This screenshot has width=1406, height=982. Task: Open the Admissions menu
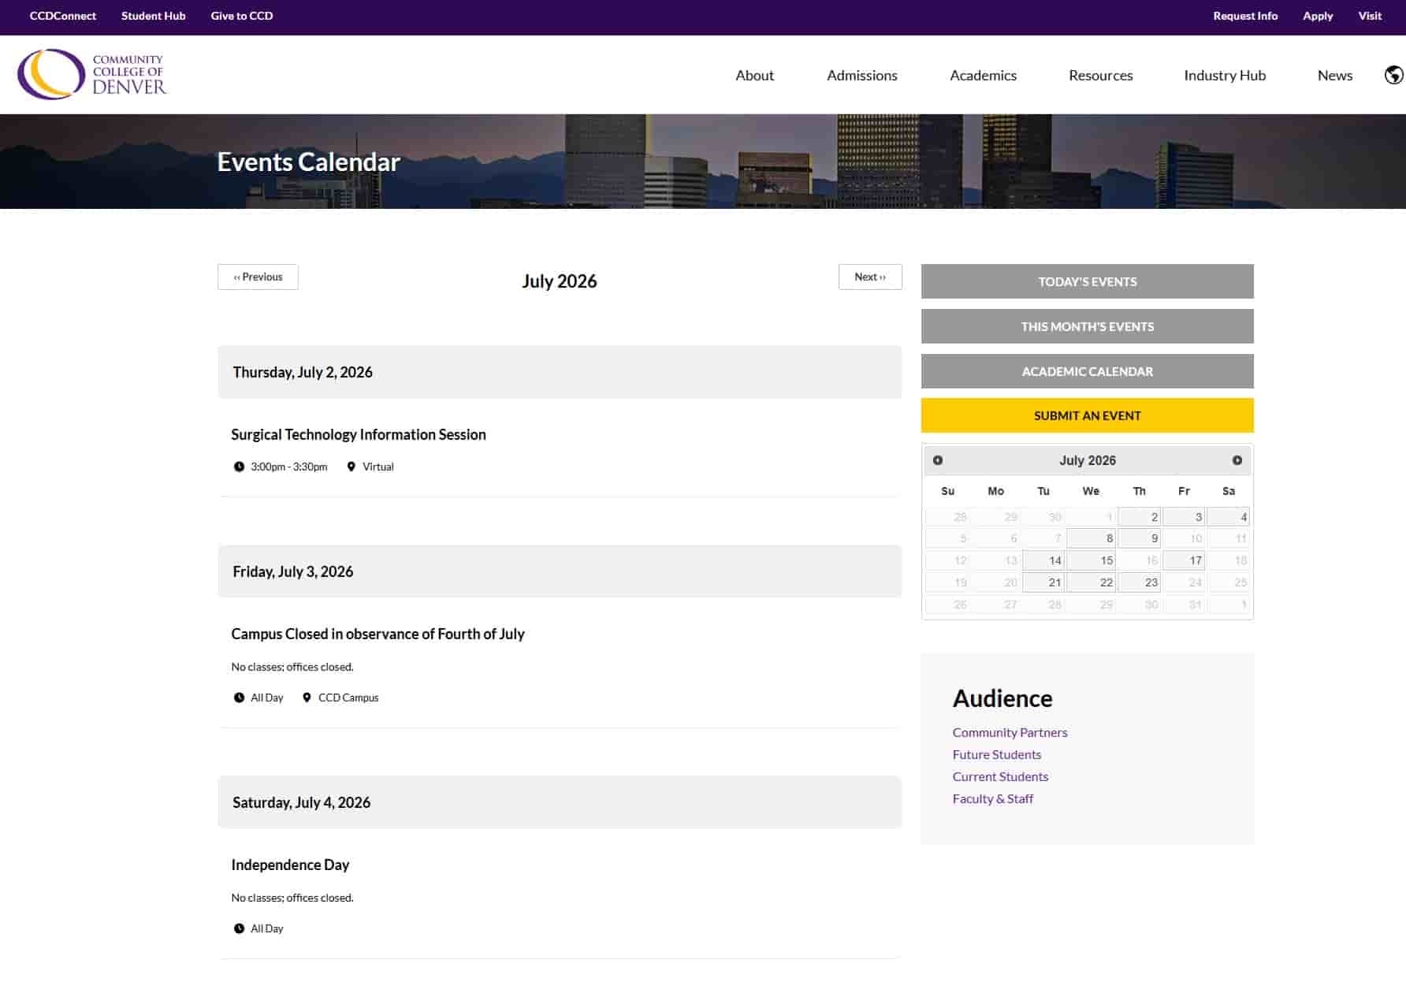(861, 75)
